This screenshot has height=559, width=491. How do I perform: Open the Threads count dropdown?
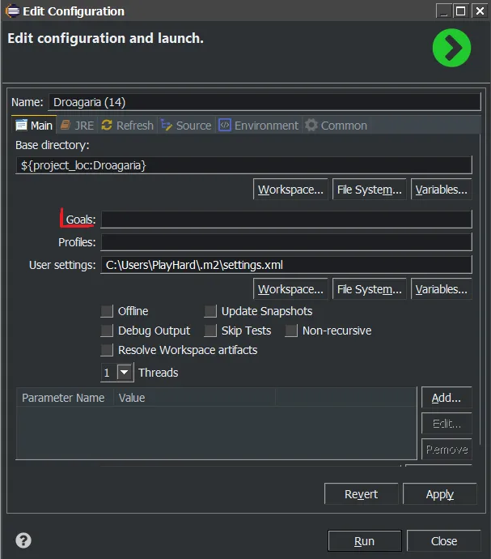(125, 373)
